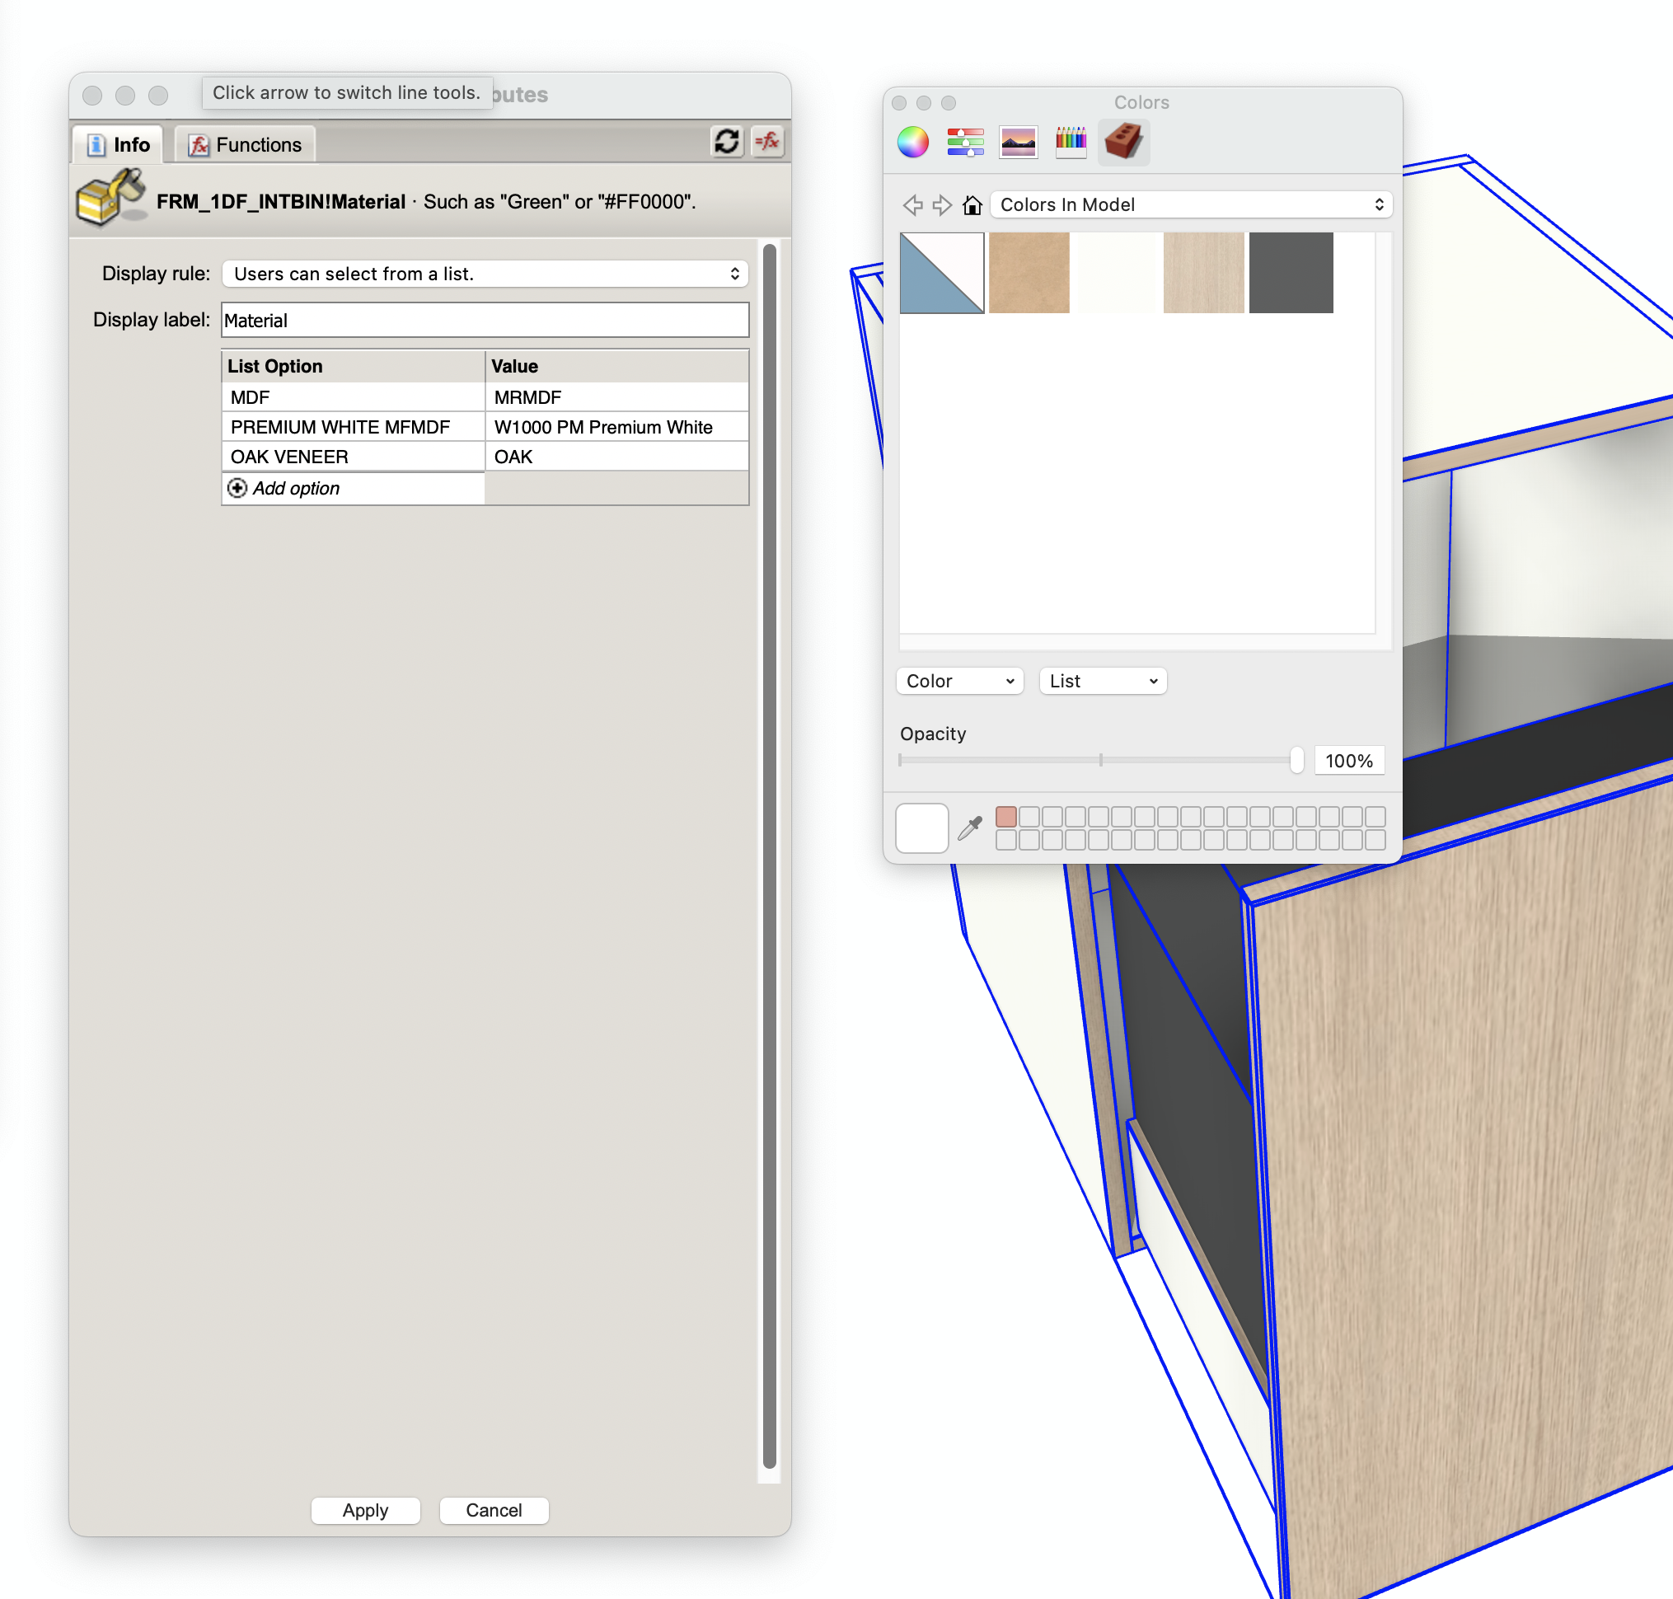Open the Color dropdown menu

(958, 681)
